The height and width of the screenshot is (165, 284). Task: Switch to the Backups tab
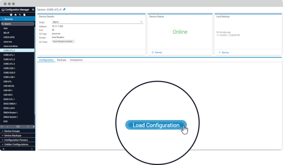pos(62,60)
